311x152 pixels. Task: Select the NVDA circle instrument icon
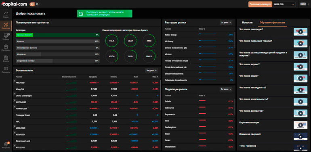pyautogui.click(x=111, y=56)
